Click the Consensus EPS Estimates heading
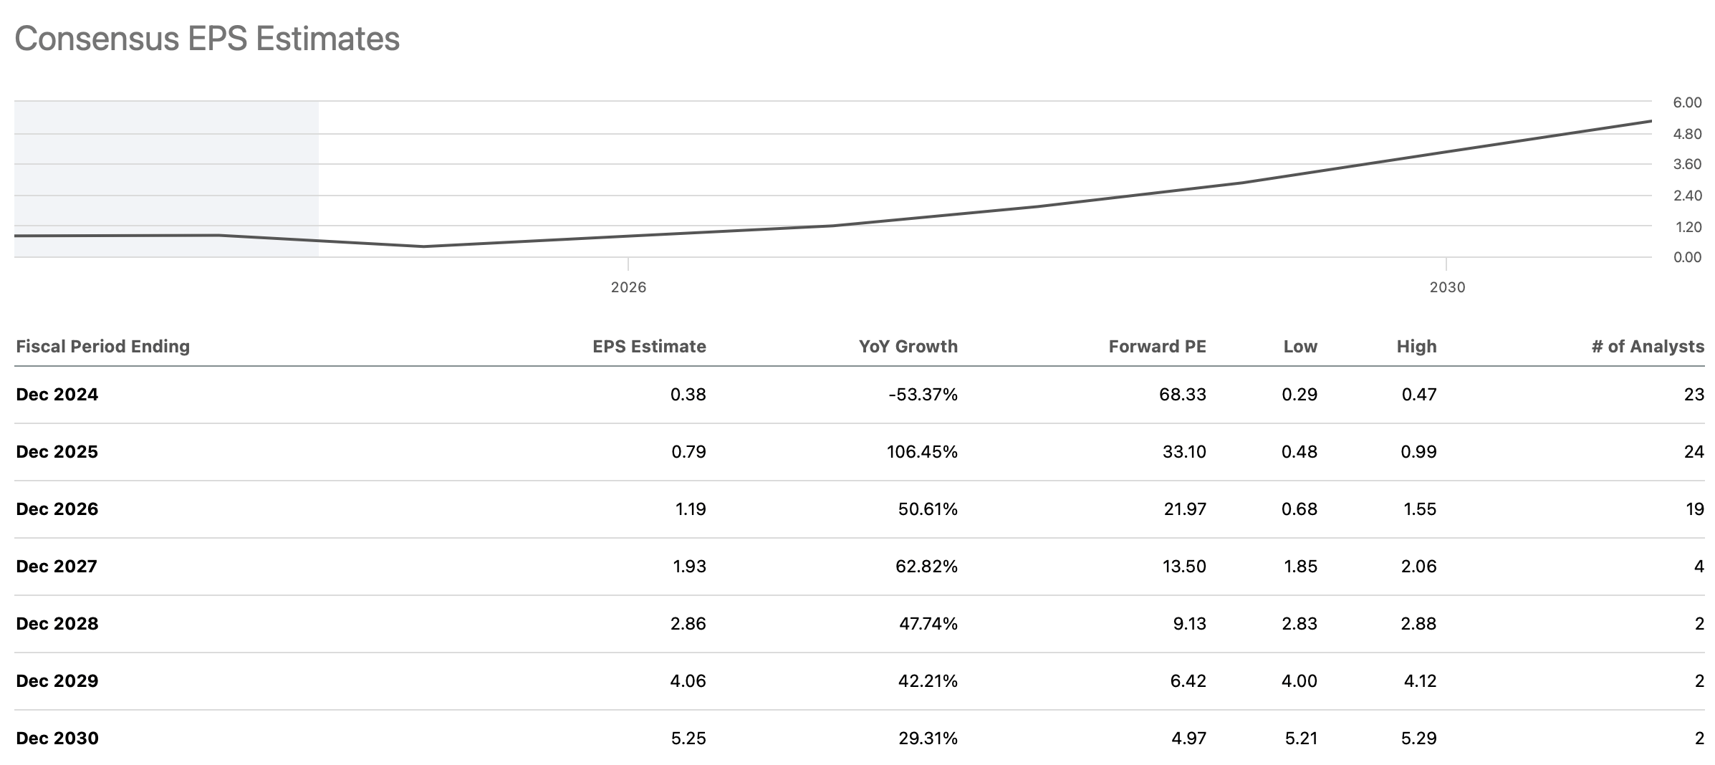The image size is (1715, 765). point(207,39)
